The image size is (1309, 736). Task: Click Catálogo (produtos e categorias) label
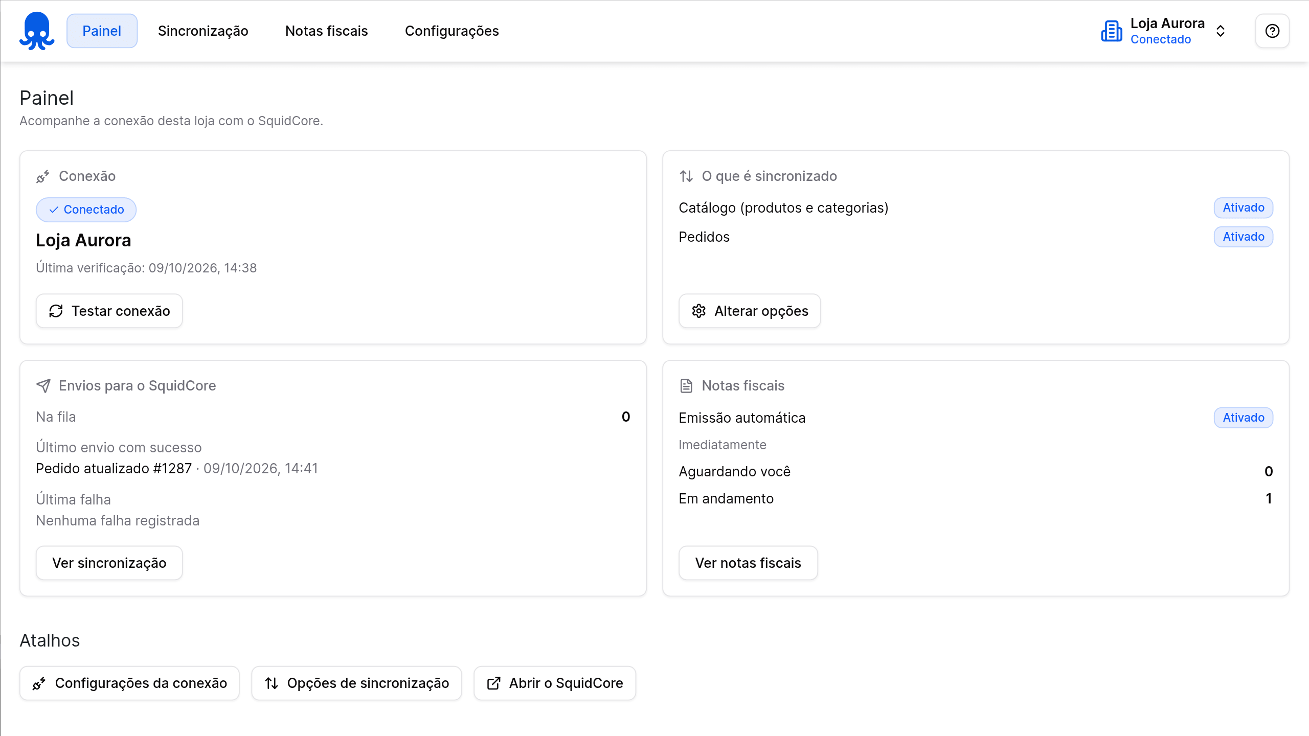click(783, 208)
